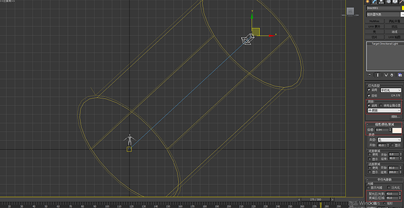
Task: Click the Exclude button under shadows
Action: pyautogui.click(x=395, y=117)
